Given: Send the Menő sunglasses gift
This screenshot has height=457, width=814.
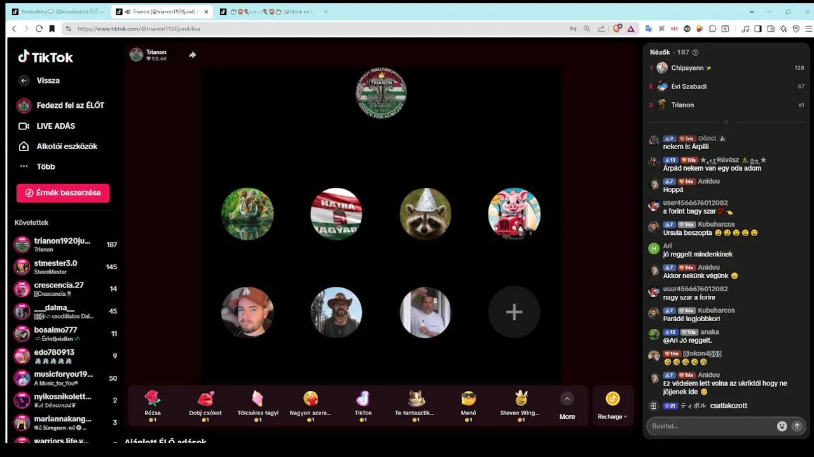Looking at the screenshot, I should coord(468,406).
